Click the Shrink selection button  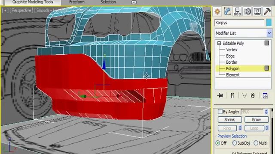click(x=230, y=120)
